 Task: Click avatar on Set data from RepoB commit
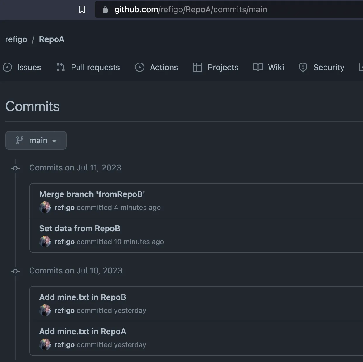click(45, 242)
